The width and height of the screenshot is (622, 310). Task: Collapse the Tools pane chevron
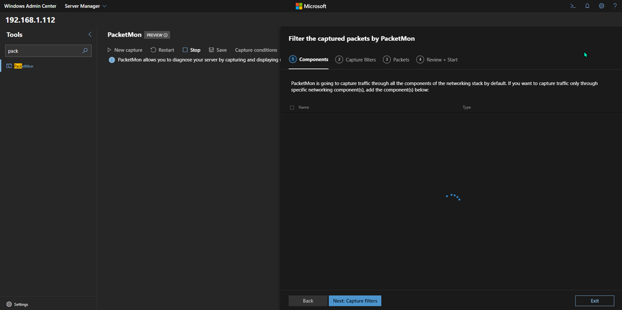click(x=90, y=34)
